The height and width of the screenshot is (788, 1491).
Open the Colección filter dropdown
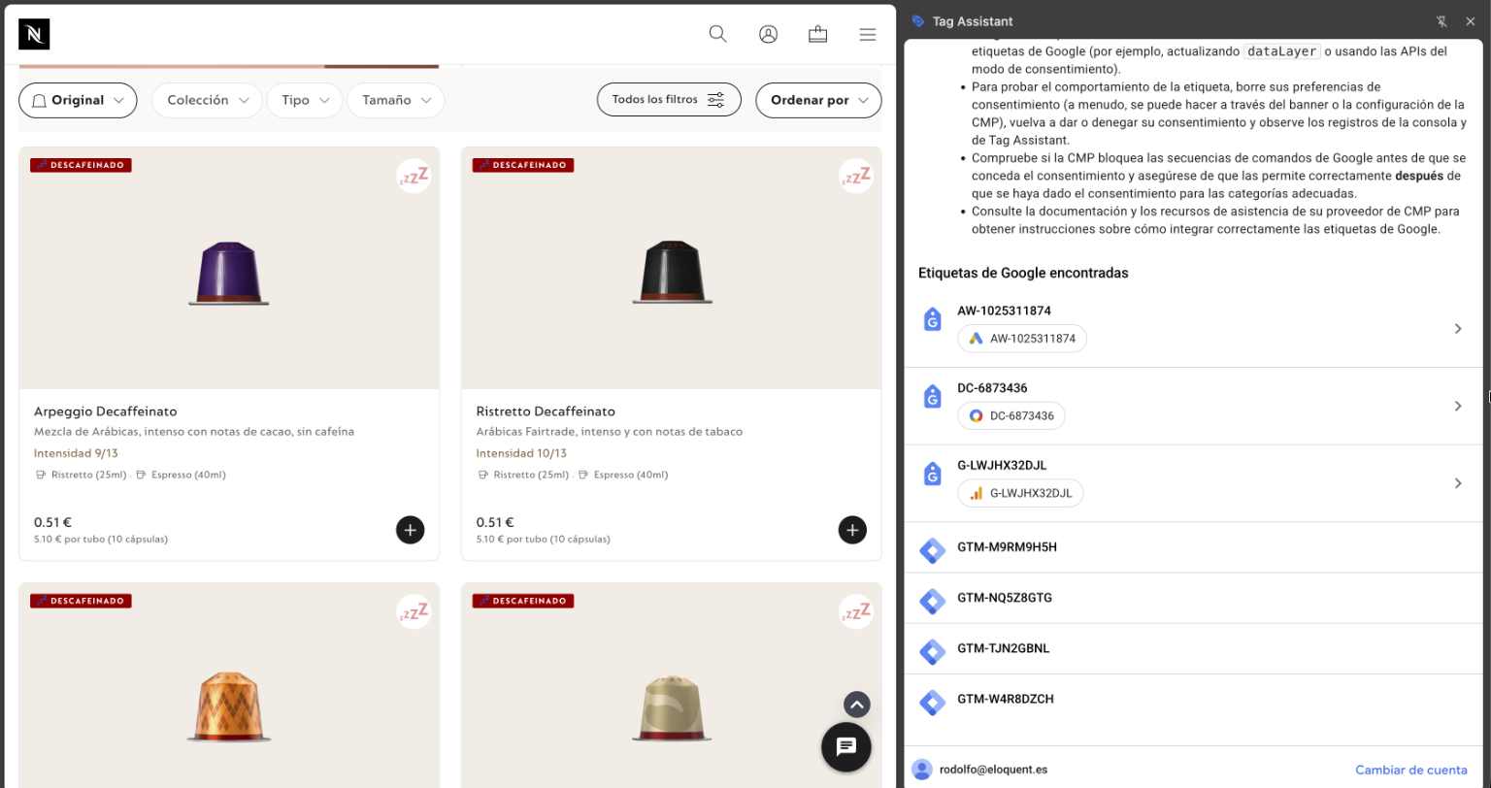(x=207, y=100)
